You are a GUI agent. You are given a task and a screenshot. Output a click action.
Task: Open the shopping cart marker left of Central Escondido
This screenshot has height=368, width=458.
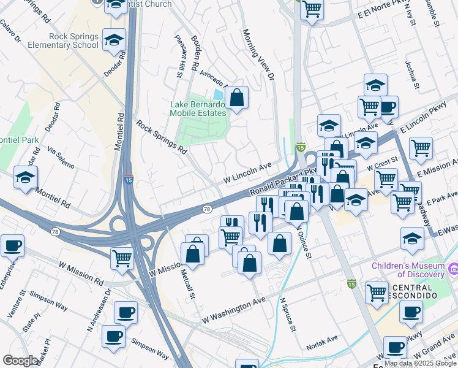pyautogui.click(x=377, y=294)
